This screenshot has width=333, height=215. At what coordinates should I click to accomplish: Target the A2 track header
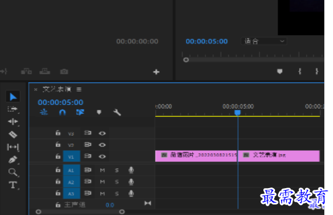pyautogui.click(x=71, y=182)
